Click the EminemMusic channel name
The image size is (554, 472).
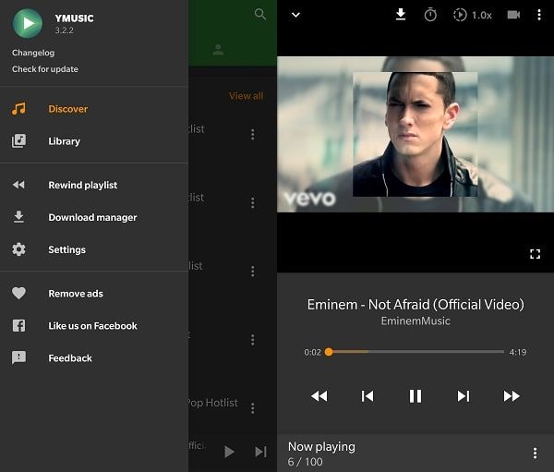pos(415,321)
